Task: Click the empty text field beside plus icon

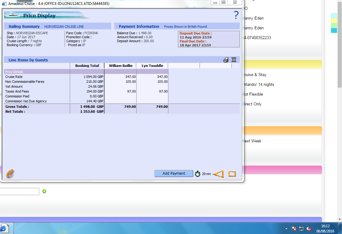Action: [19, 192]
